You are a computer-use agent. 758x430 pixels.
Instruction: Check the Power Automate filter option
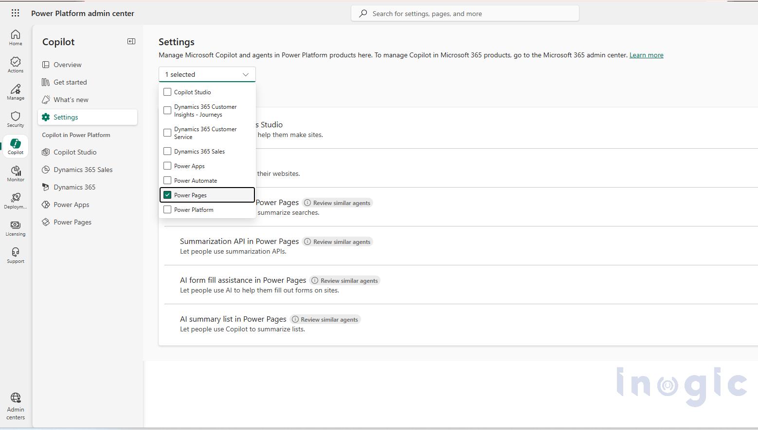point(167,180)
